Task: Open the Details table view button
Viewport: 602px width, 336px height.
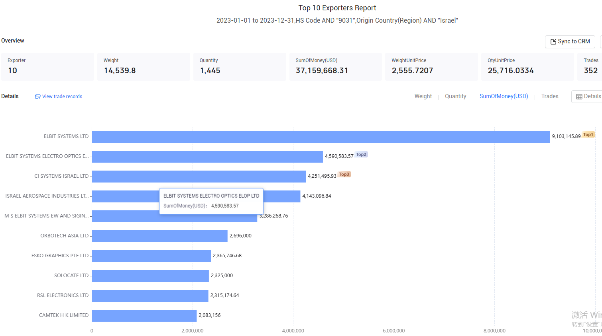Action: [587, 97]
